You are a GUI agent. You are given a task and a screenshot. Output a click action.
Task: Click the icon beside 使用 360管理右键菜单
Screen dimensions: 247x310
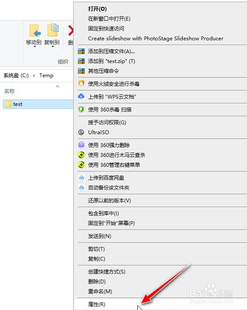[81, 165]
